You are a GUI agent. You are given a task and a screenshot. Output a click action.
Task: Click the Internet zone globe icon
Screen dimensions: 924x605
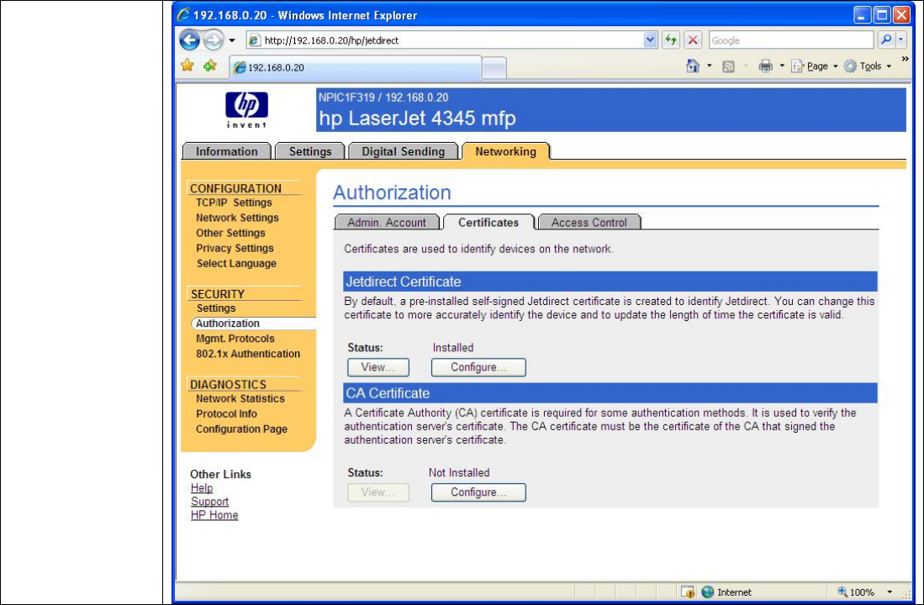(708, 592)
